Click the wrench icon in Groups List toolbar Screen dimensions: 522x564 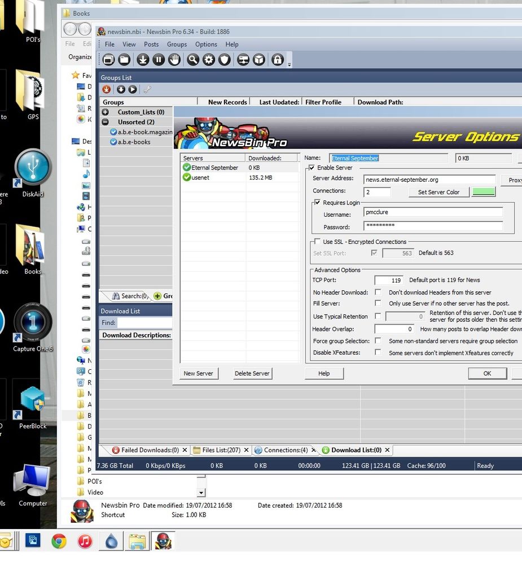(147, 89)
